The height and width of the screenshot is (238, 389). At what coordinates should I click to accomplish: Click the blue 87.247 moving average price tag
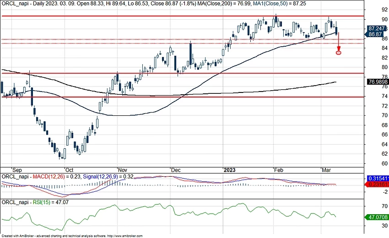point(376,28)
